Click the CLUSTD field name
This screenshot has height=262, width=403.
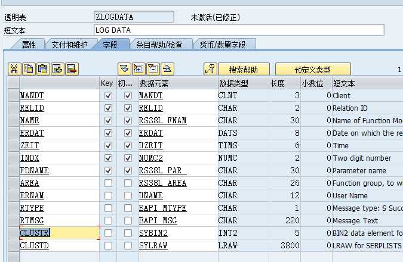(x=34, y=245)
